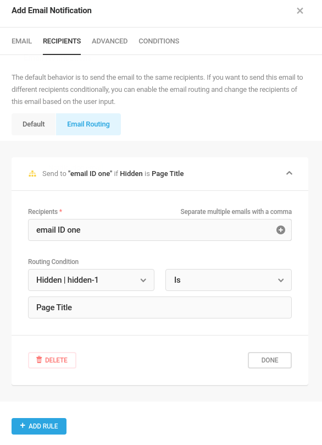Toggle to Default recipients mode

point(34,124)
